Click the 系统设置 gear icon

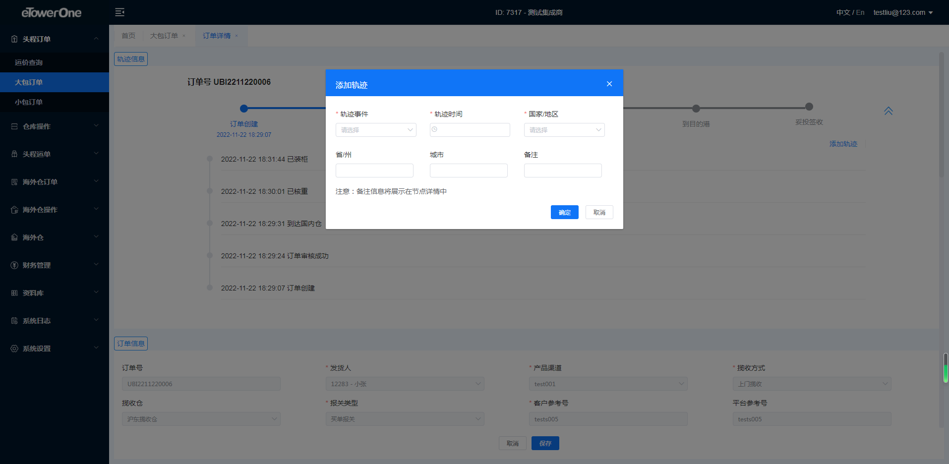[14, 348]
